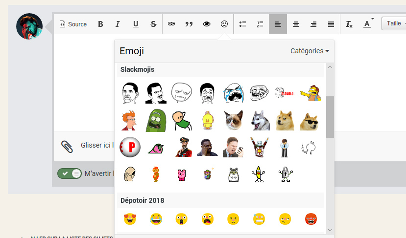Insert the Doge emoji without sunglasses

(x=285, y=120)
